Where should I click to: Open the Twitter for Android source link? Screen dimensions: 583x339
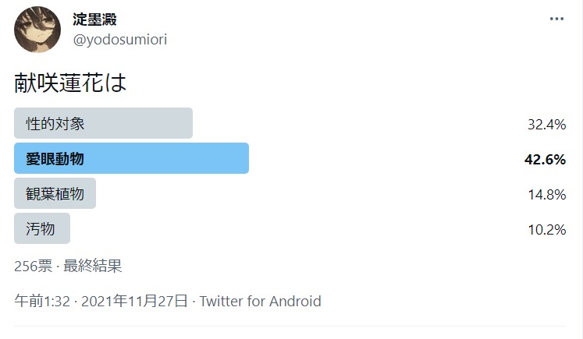[261, 301]
